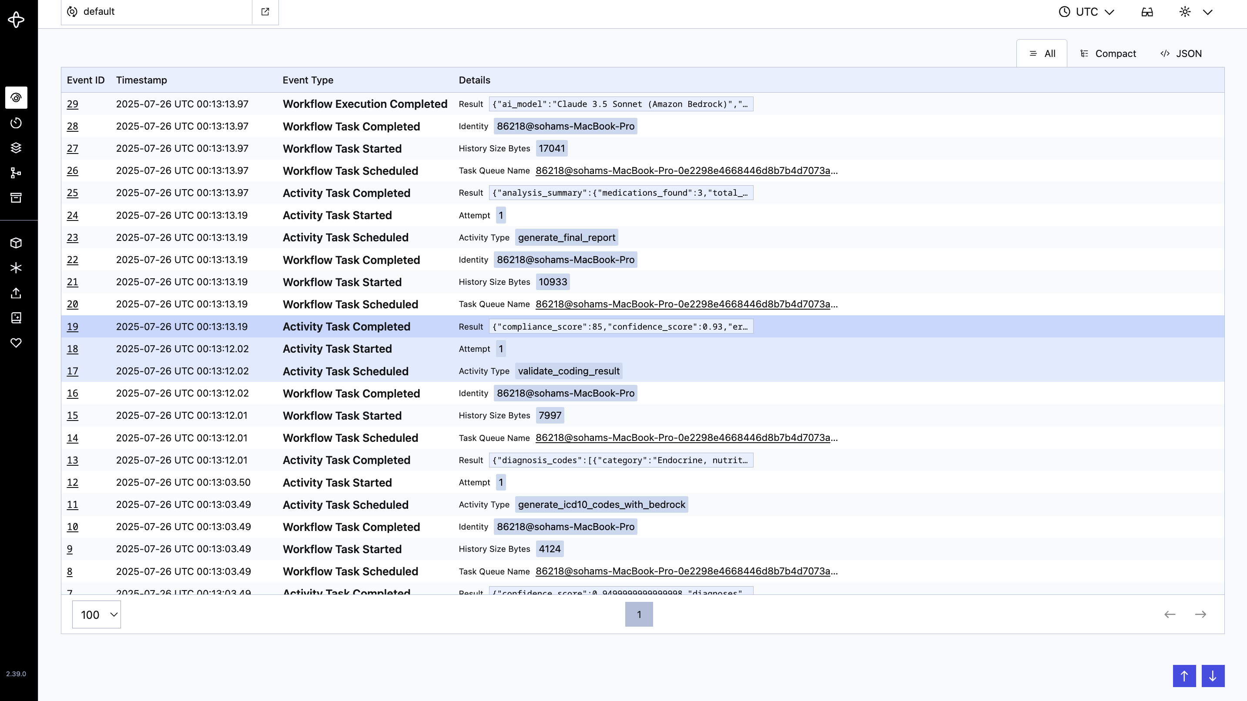The image size is (1247, 701).
Task: Toggle day mode sun icon
Action: [x=1185, y=12]
